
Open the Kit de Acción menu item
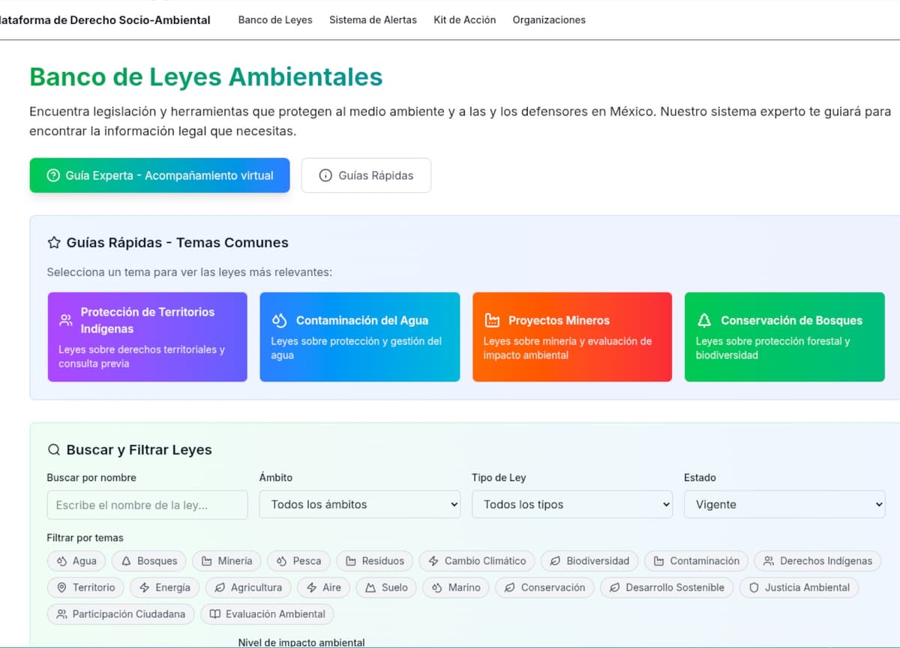coord(464,20)
